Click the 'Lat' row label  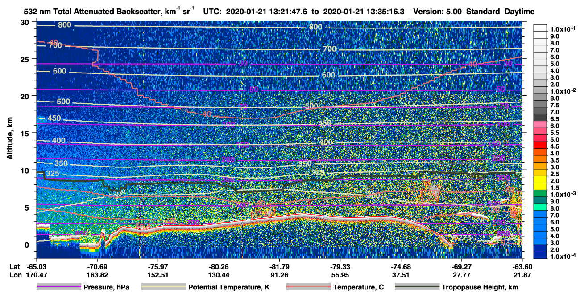pos(15,267)
